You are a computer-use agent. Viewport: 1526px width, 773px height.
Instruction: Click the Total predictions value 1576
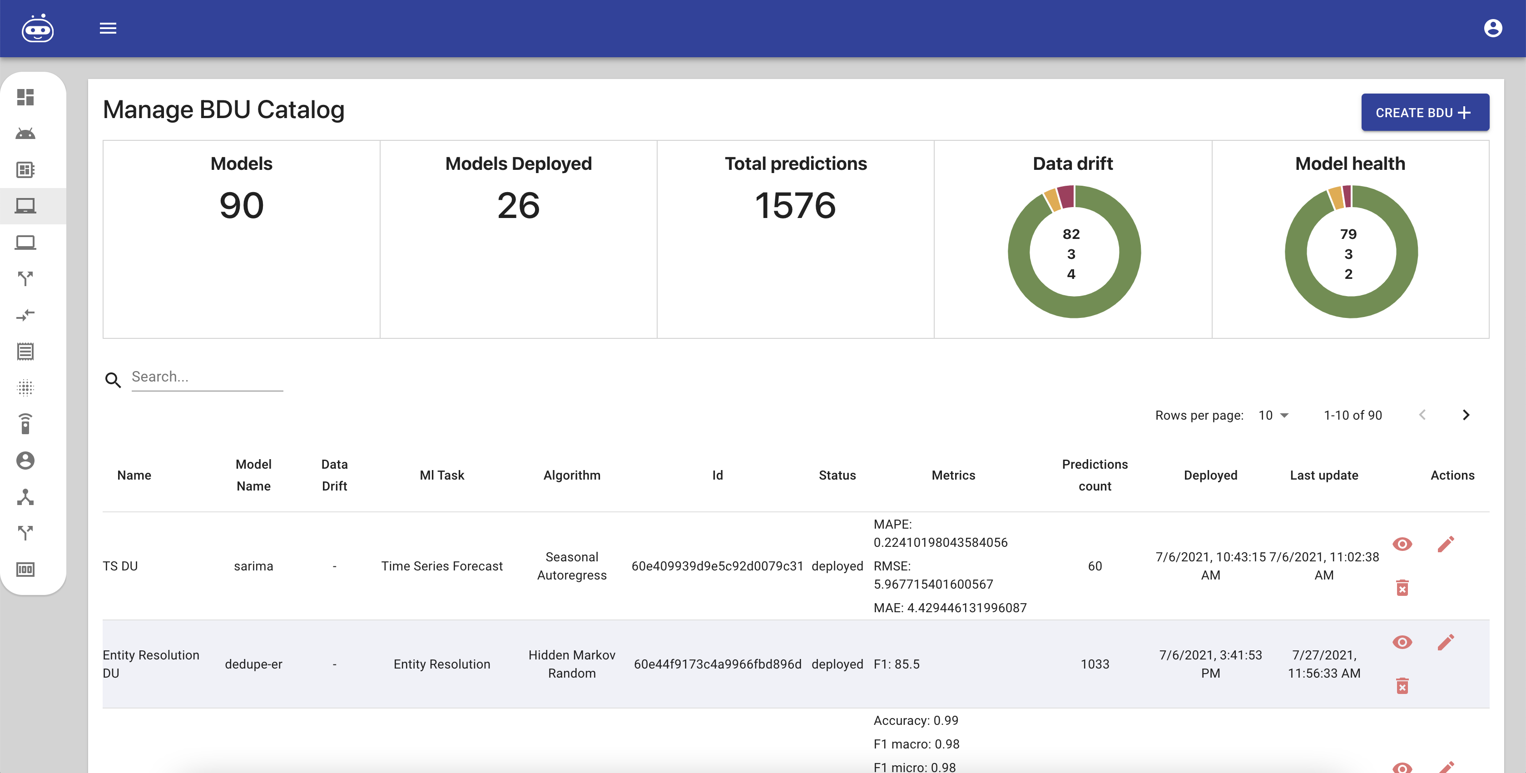(x=796, y=206)
